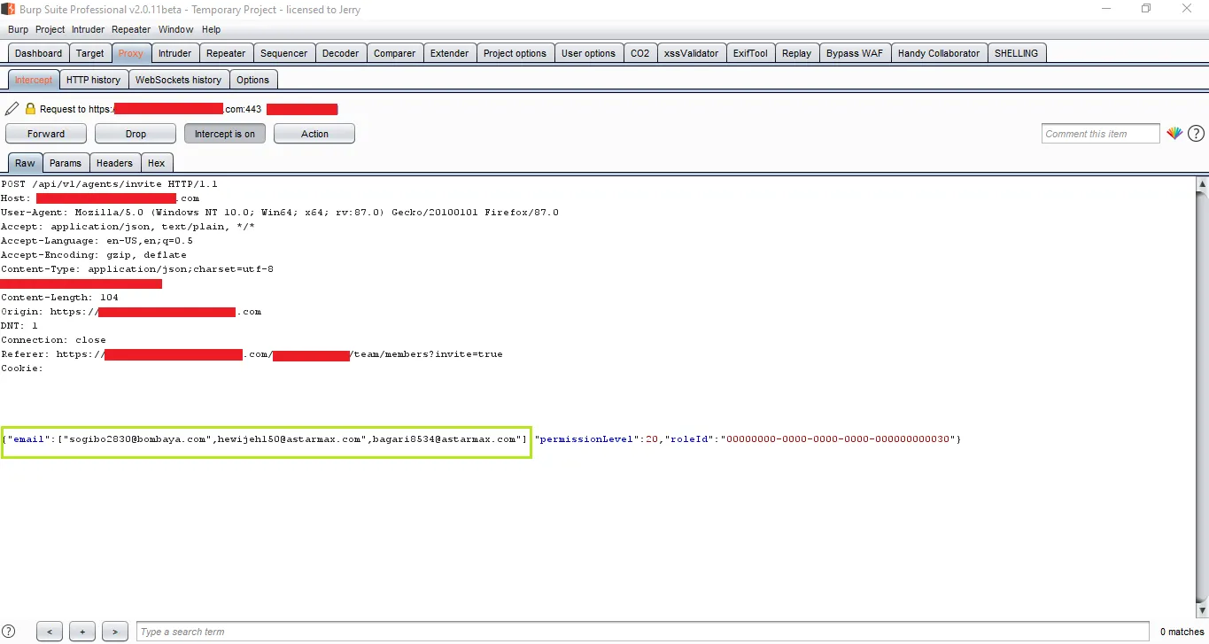Open the Intruder menu in menu bar
The width and height of the screenshot is (1209, 644).
pos(88,29)
